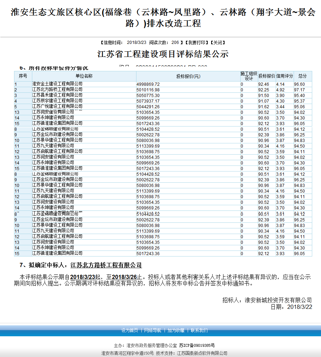This screenshot has width=321, height=357.
Task: Select the row 江苏广悦建设工程有限公司
Action: coord(163,106)
